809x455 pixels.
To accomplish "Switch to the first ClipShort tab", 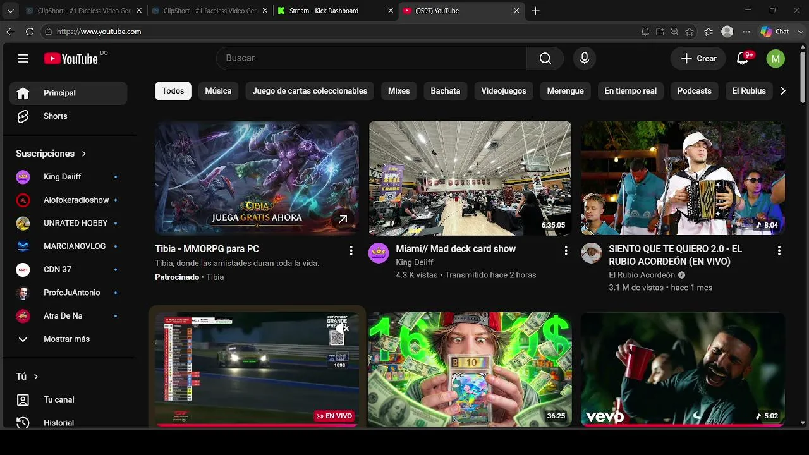I will (x=83, y=11).
